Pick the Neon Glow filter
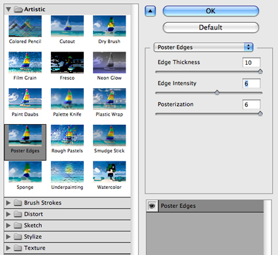The image size is (278, 255). [109, 63]
